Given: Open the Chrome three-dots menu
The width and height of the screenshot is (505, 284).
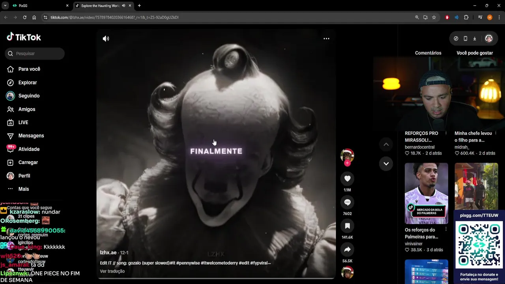Looking at the screenshot, I should pyautogui.click(x=499, y=17).
